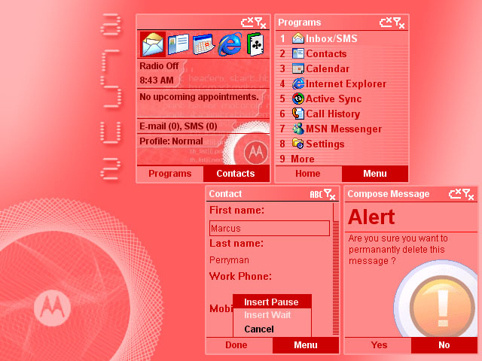Click the Contact window vertical scrollbar
The height and width of the screenshot is (361, 482).
pyautogui.click(x=336, y=269)
